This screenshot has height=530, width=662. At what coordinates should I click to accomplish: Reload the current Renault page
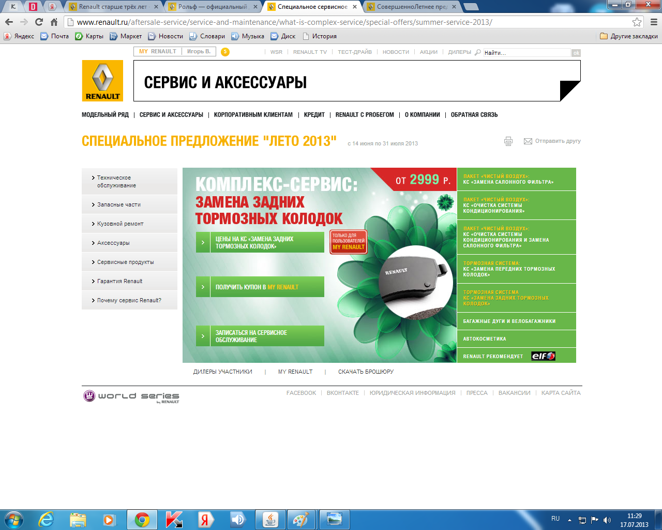pyautogui.click(x=39, y=22)
